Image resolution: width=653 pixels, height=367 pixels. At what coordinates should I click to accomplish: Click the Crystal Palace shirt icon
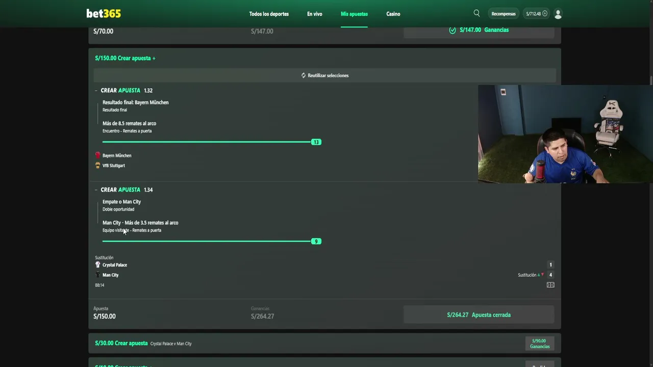[97, 265]
